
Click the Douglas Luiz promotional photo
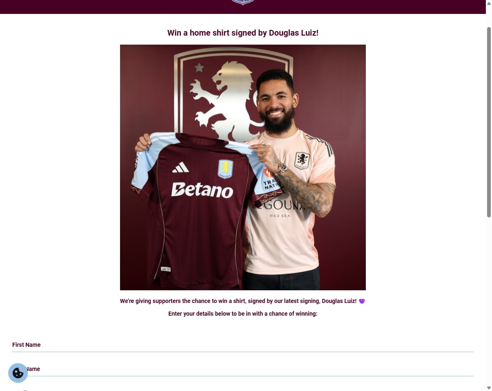(243, 167)
